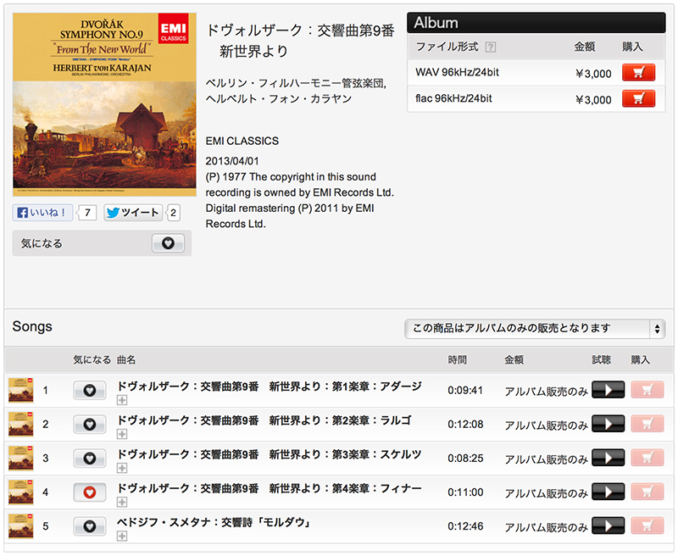Viewport: 678px width, 556px height.
Task: Click the Facebook いいね! like button
Action: coord(42,212)
